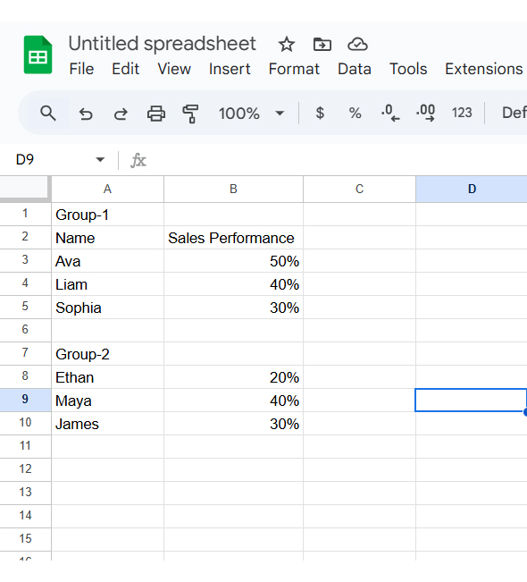Star the Untitled spreadsheet
The width and height of the screenshot is (527, 582).
point(287,45)
